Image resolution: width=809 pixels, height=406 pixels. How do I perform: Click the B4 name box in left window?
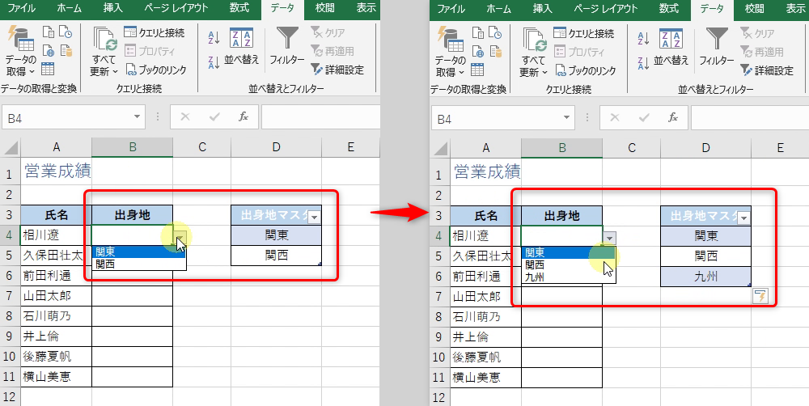(73, 118)
